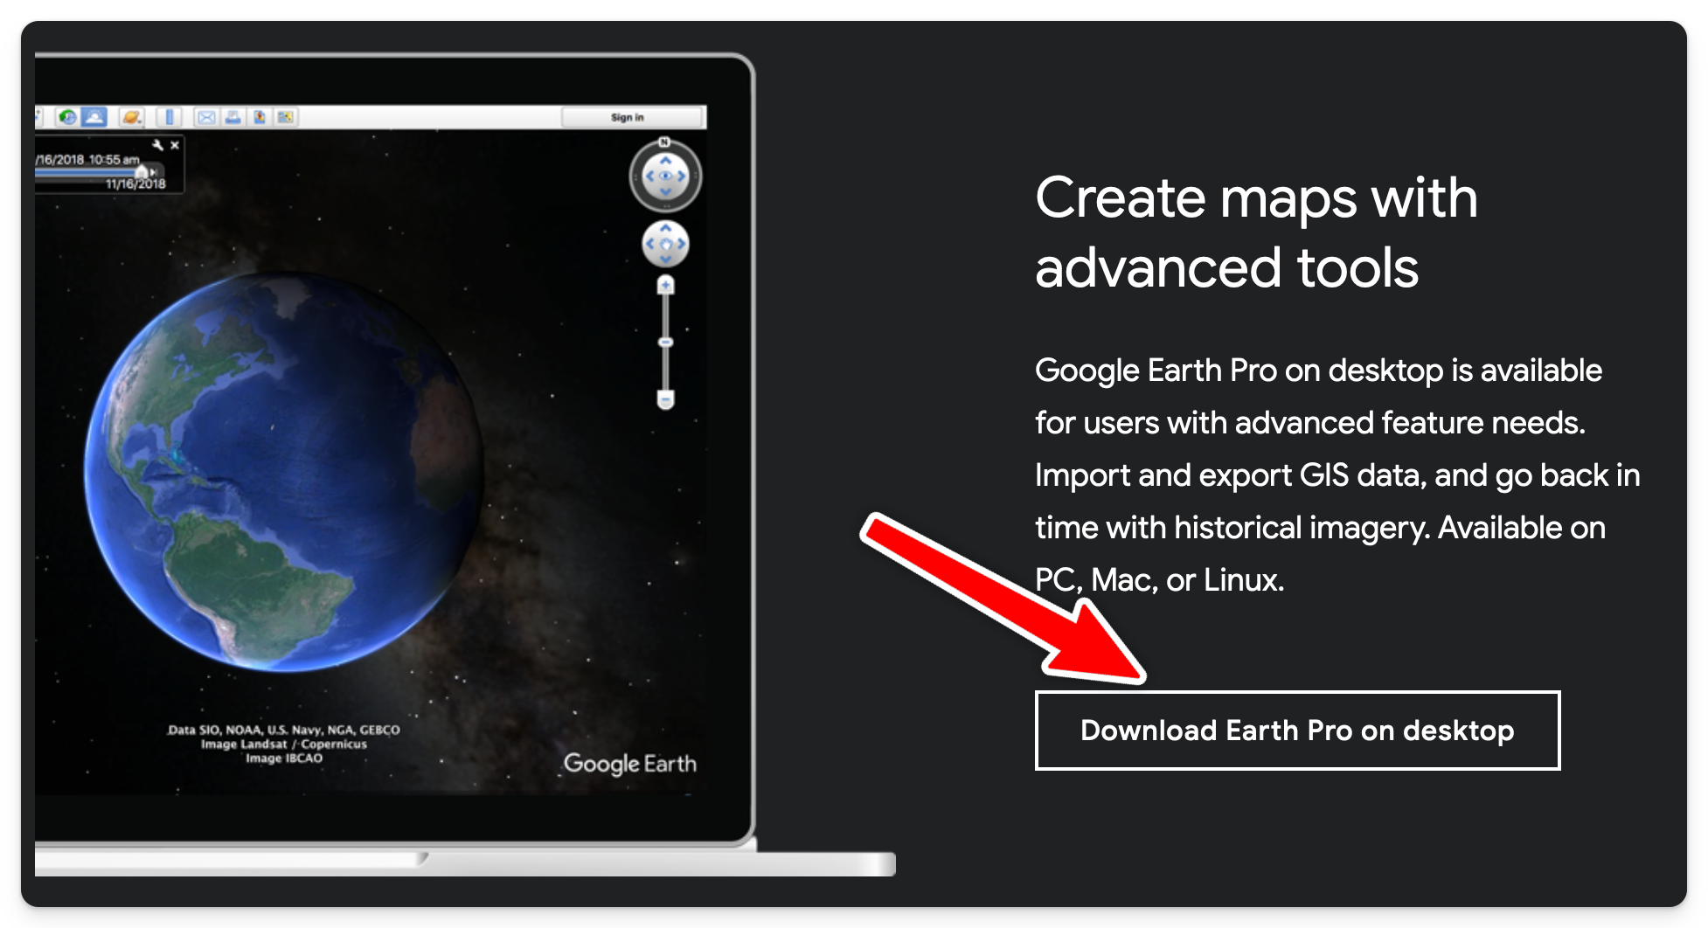
Task: Click the email envelope icon
Action: 206,117
